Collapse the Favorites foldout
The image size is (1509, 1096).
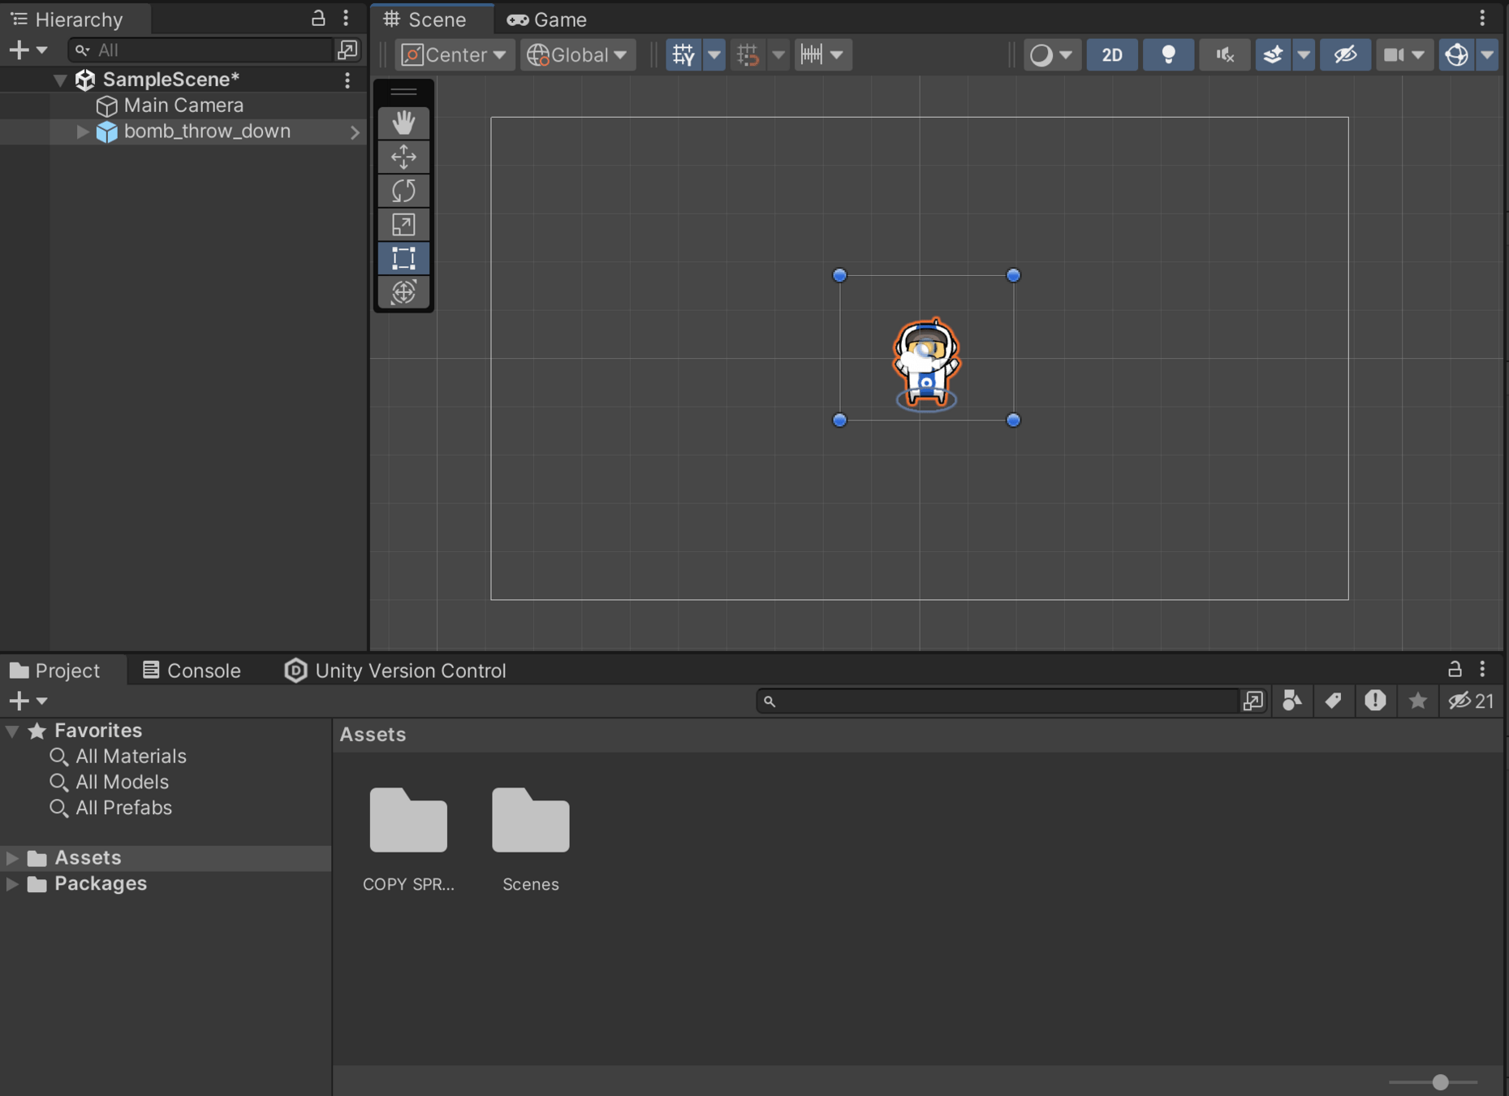pyautogui.click(x=12, y=731)
